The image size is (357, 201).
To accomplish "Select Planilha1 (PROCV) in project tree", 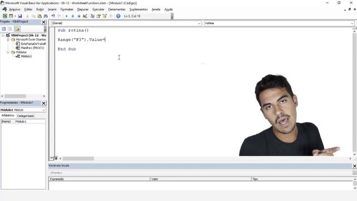I will (32, 48).
